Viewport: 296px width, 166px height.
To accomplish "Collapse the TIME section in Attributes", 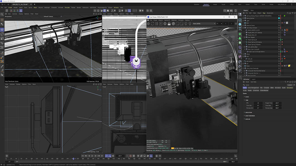I will click(x=244, y=100).
